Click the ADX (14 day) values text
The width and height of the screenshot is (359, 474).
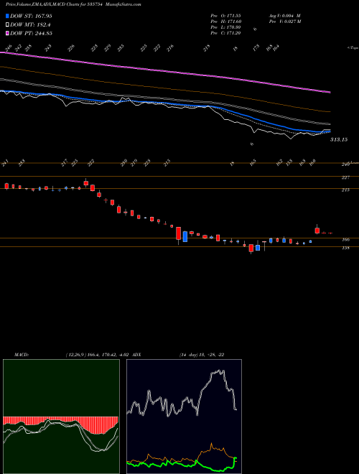(x=202, y=355)
